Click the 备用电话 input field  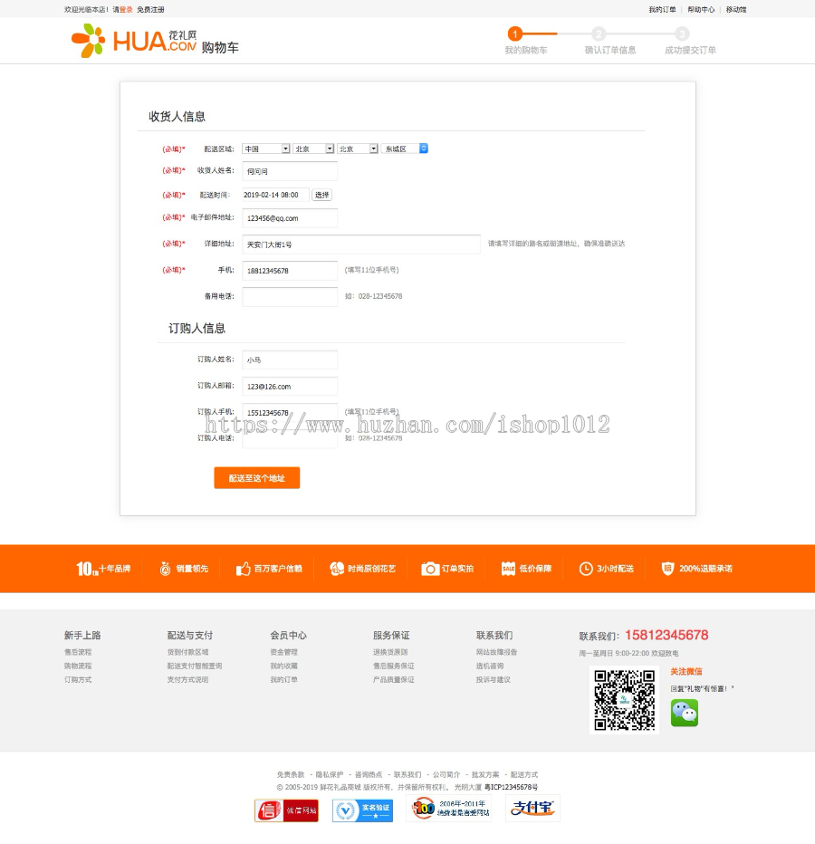pos(289,296)
